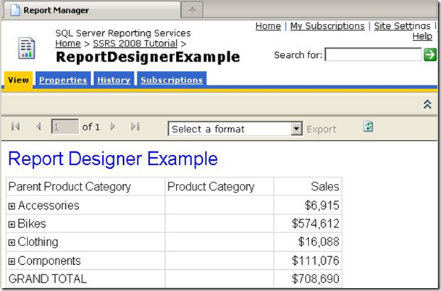Open a new browser tab
Screen dimensions: 441x291
tap(192, 10)
